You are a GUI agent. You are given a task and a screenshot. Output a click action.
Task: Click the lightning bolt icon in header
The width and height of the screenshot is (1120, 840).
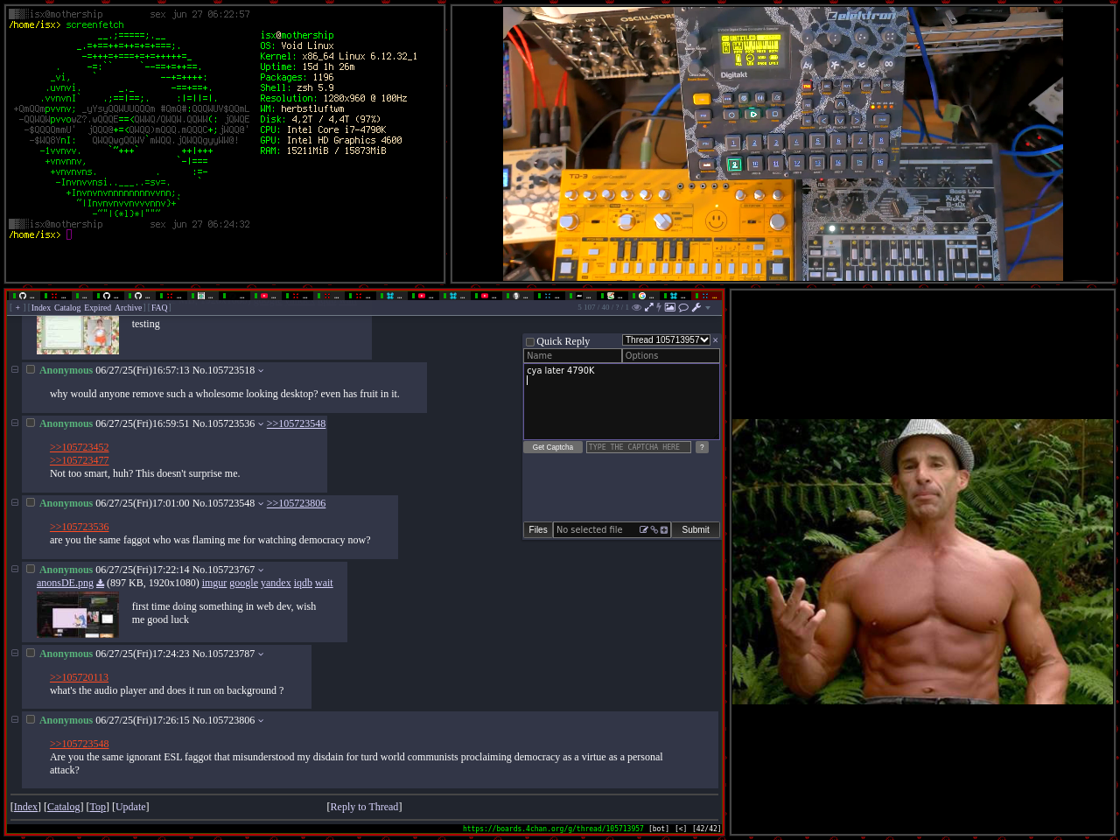pos(659,307)
